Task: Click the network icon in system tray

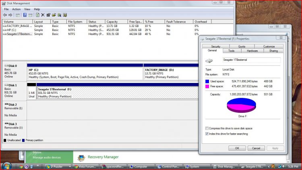Action: 279,166
